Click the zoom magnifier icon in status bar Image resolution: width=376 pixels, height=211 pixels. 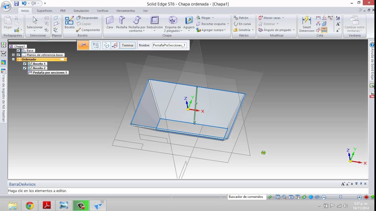click(x=284, y=197)
